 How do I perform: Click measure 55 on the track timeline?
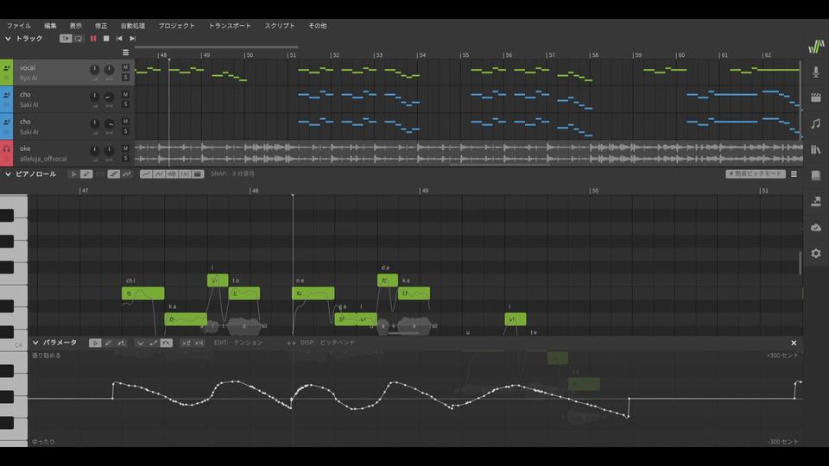click(465, 55)
